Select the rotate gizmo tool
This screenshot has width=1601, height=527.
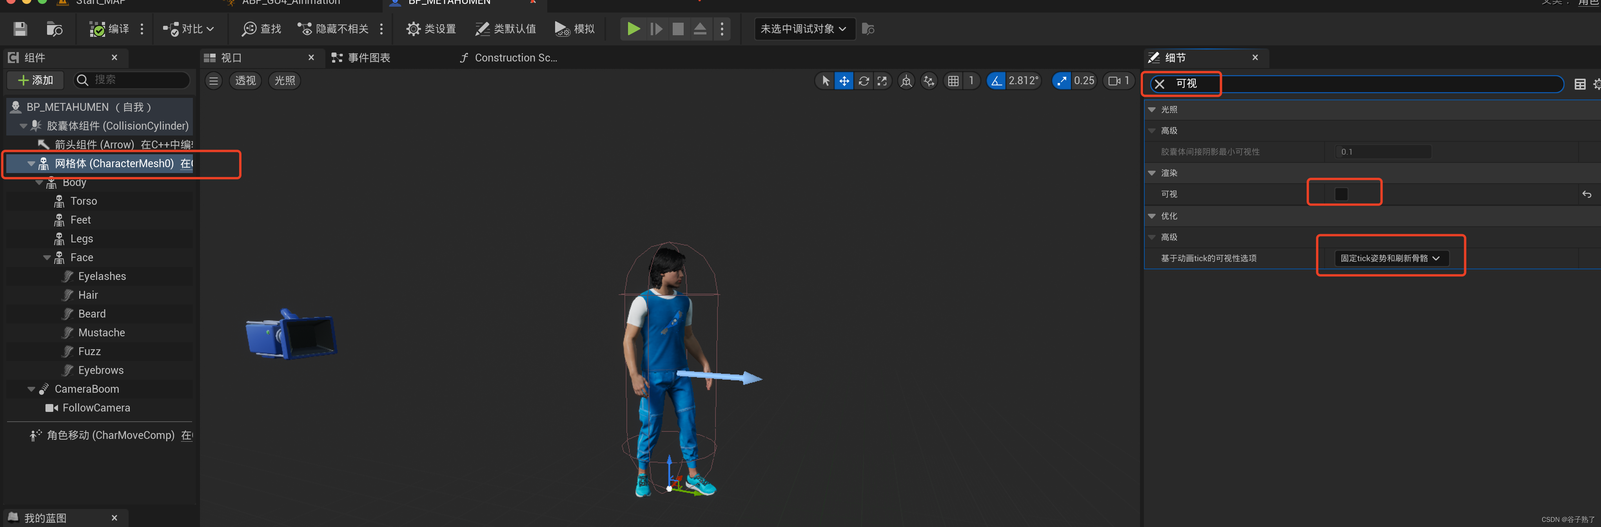(863, 81)
